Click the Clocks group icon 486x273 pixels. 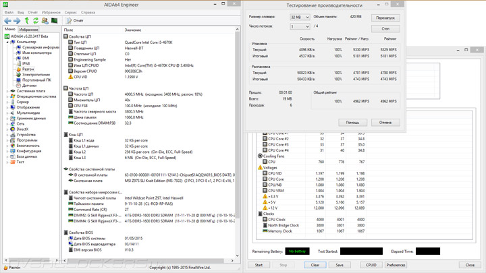coord(260,214)
